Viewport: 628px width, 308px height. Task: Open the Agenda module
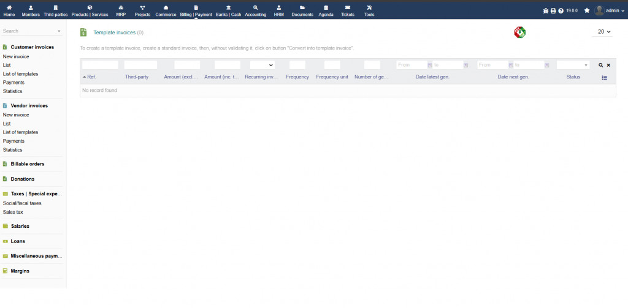(x=326, y=11)
